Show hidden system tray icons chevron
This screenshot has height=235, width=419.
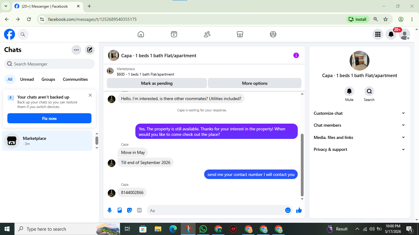(357, 229)
